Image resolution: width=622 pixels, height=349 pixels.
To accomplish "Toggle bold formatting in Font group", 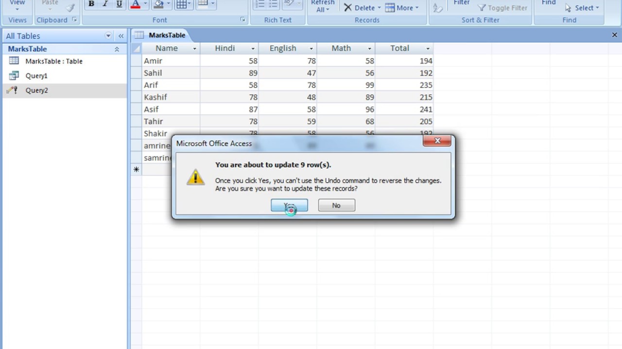I will [x=91, y=4].
